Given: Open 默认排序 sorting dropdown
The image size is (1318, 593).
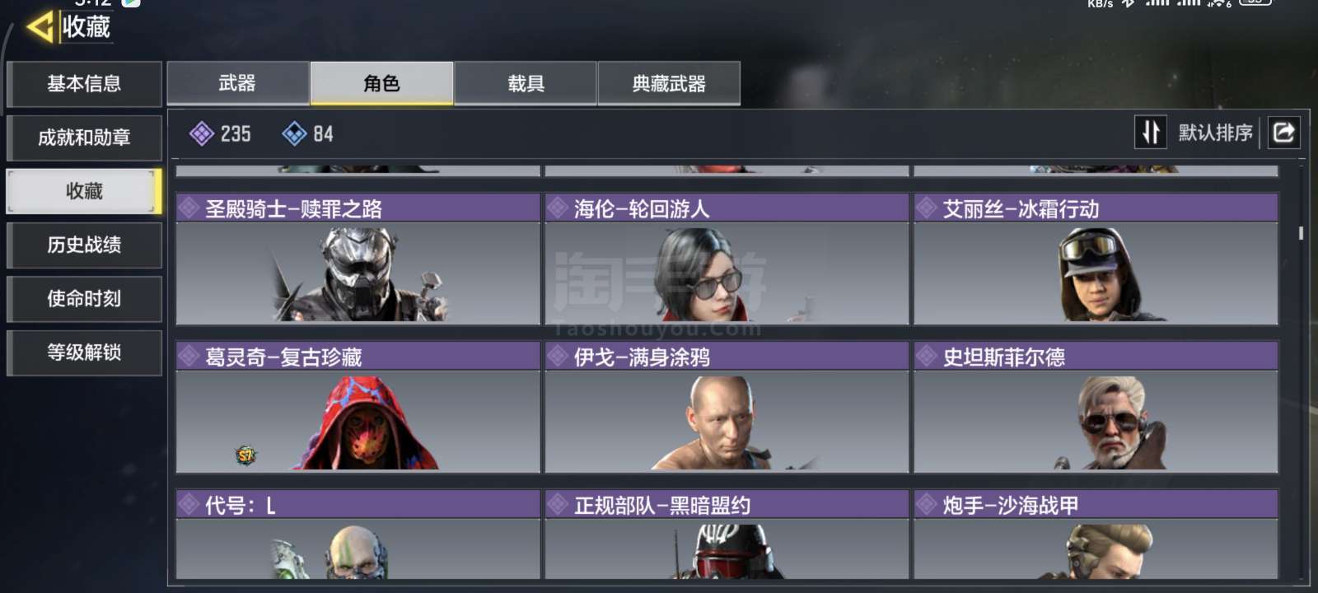Looking at the screenshot, I should [x=1215, y=133].
